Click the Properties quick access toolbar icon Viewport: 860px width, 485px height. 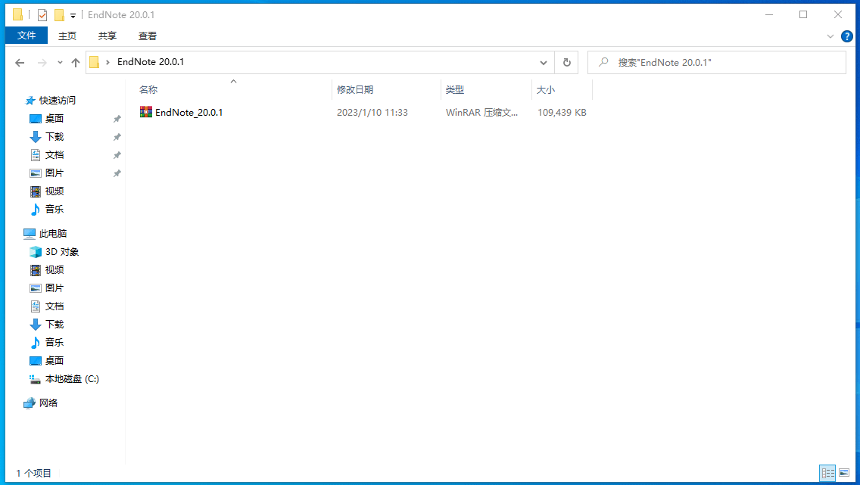pos(42,15)
